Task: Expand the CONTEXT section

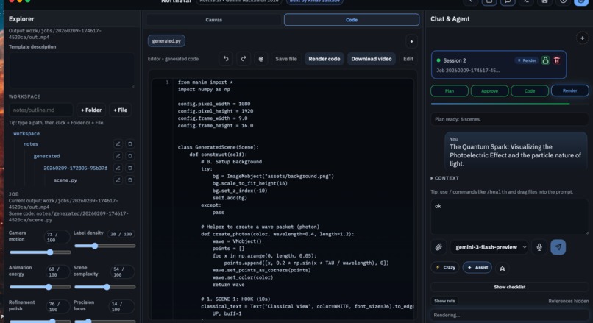Action: 444,178
